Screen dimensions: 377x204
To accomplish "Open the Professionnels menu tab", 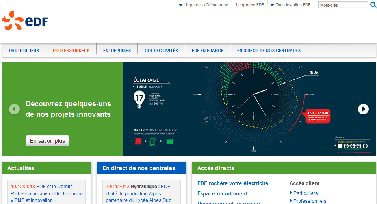I will 71,51.
